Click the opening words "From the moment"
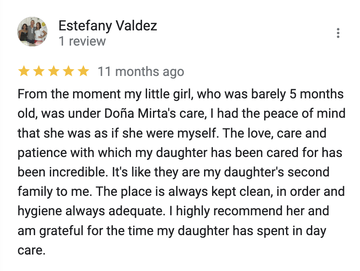The width and height of the screenshot is (360, 271). (61, 94)
